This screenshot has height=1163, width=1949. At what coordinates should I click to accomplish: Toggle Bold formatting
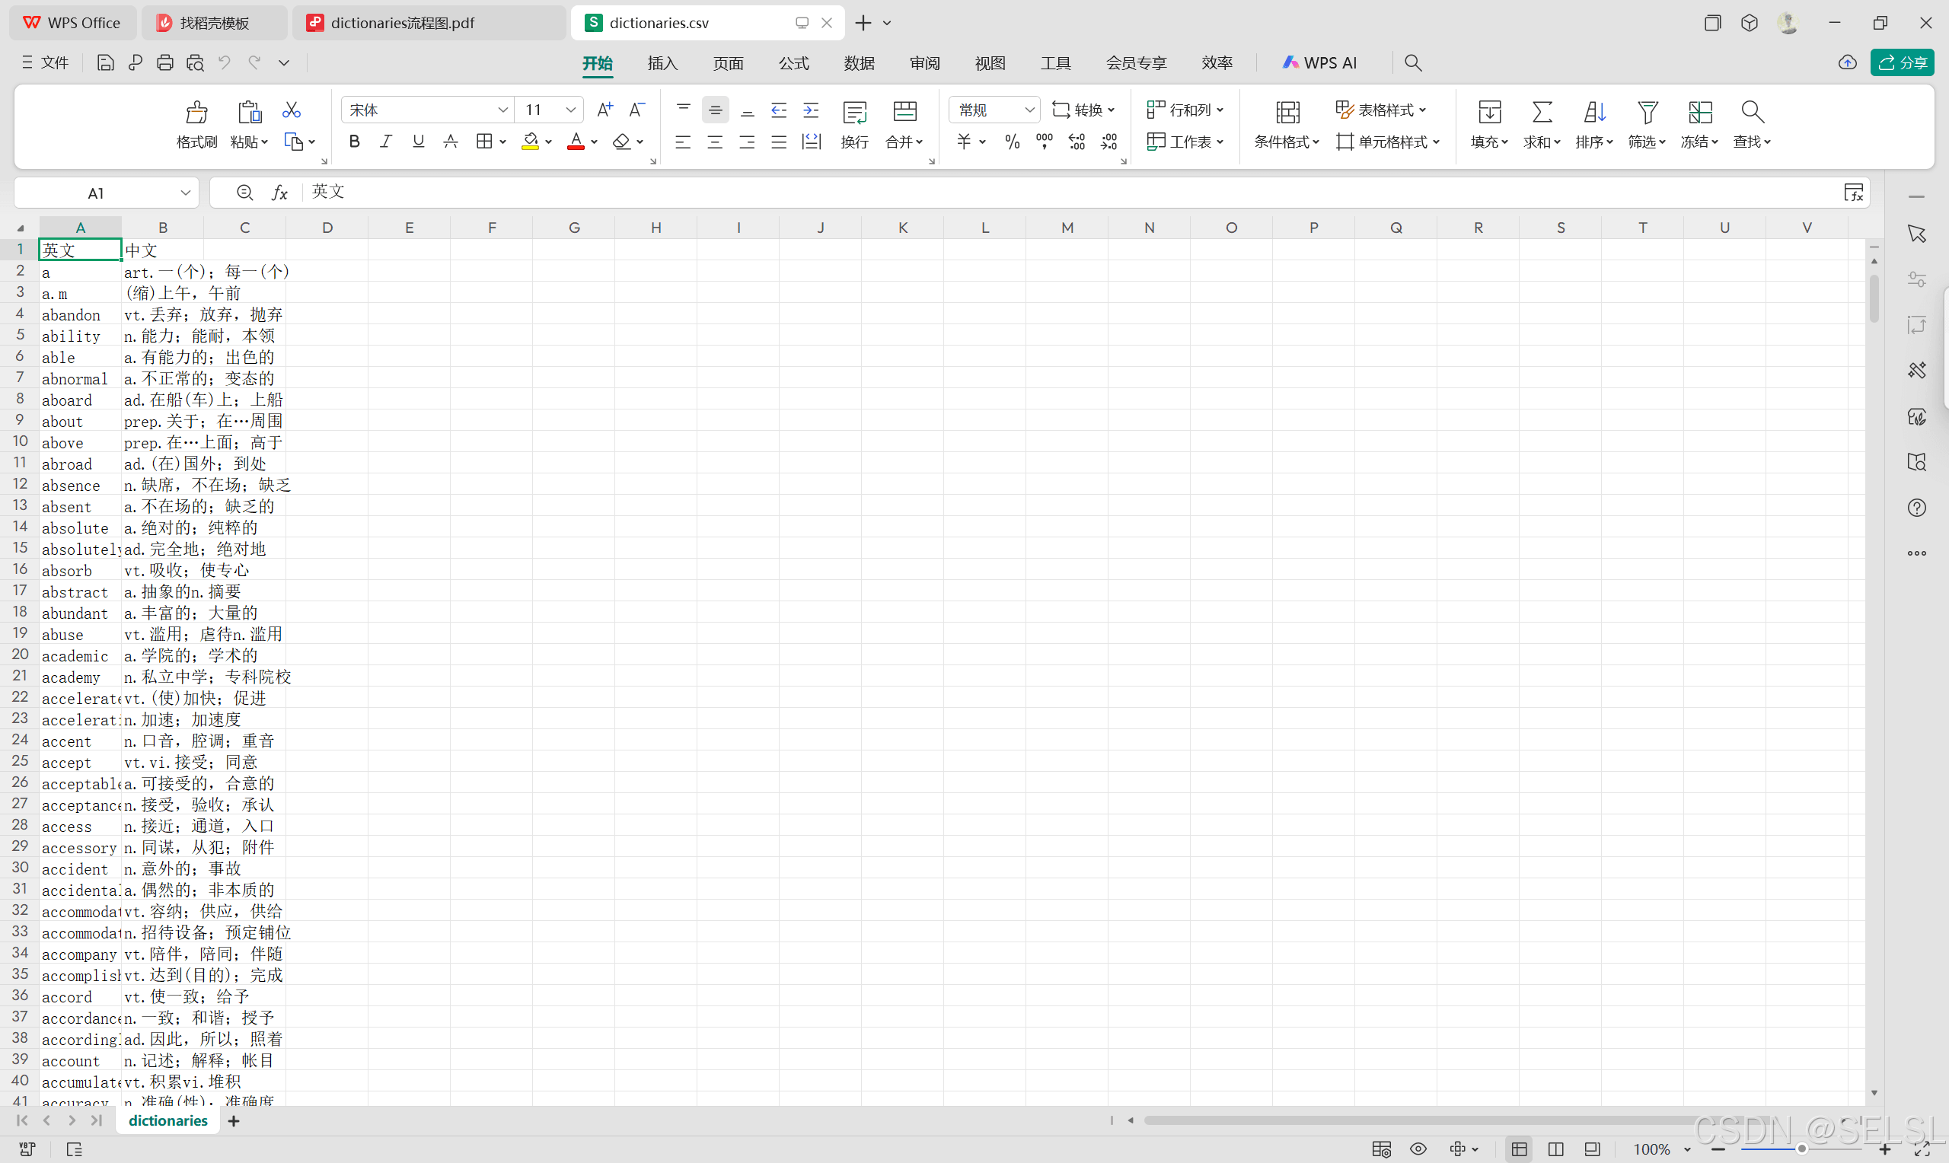click(354, 142)
